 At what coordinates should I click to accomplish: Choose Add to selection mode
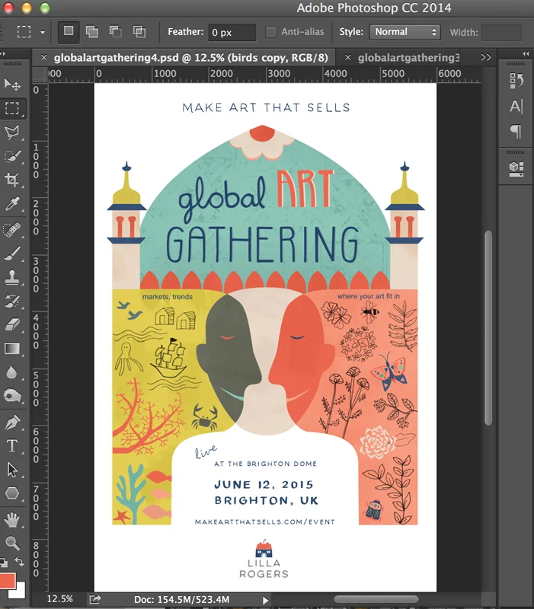coord(91,31)
